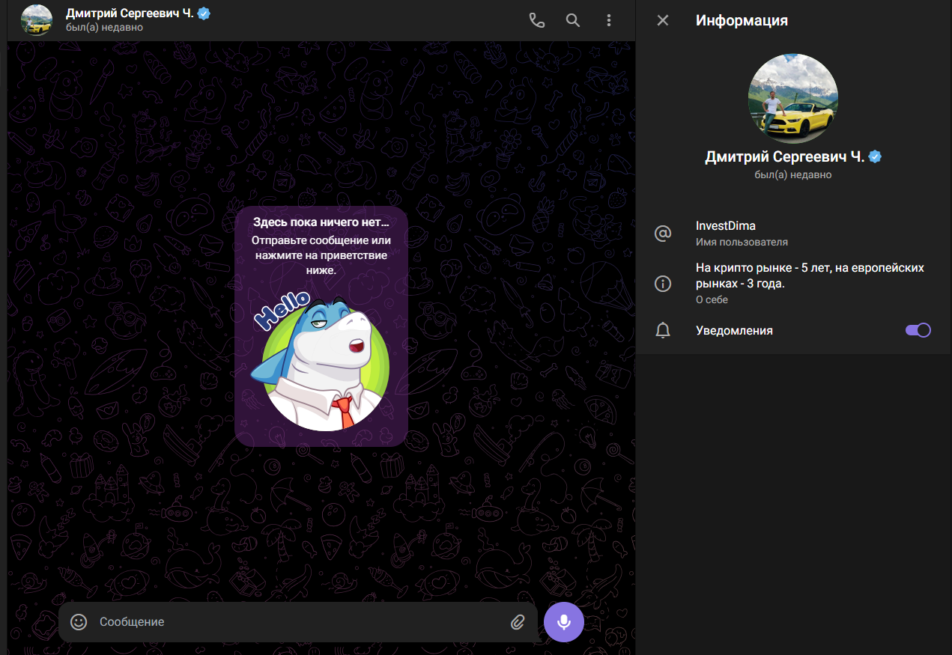This screenshot has height=655, width=952.
Task: Send the Hello shark greeting sticker
Action: click(321, 363)
